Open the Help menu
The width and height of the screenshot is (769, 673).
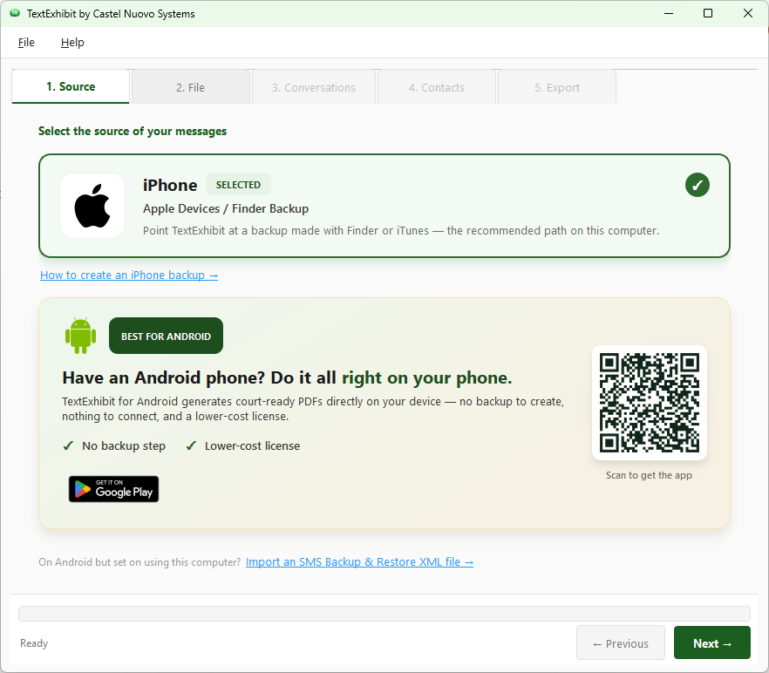coord(72,43)
